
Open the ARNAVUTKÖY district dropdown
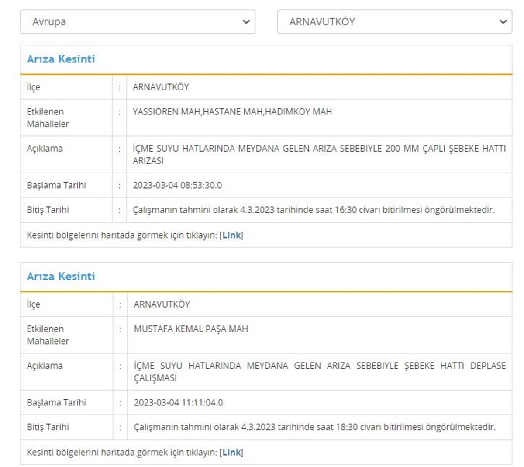389,22
